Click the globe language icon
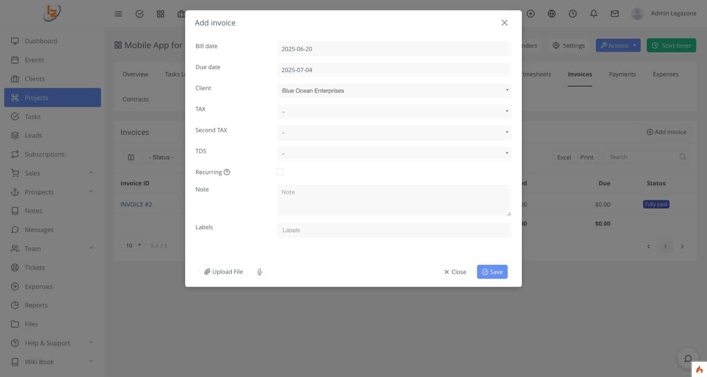 click(552, 14)
